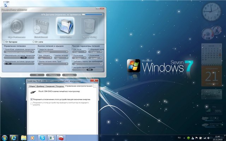
Task: Click the monthly calendar grid gadget
Action: point(212,54)
